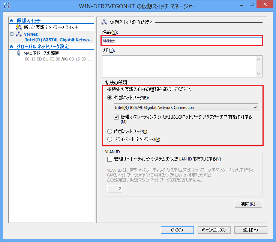This screenshot has width=276, height=242.
Task: Confirm with the OK button
Action: click(177, 230)
